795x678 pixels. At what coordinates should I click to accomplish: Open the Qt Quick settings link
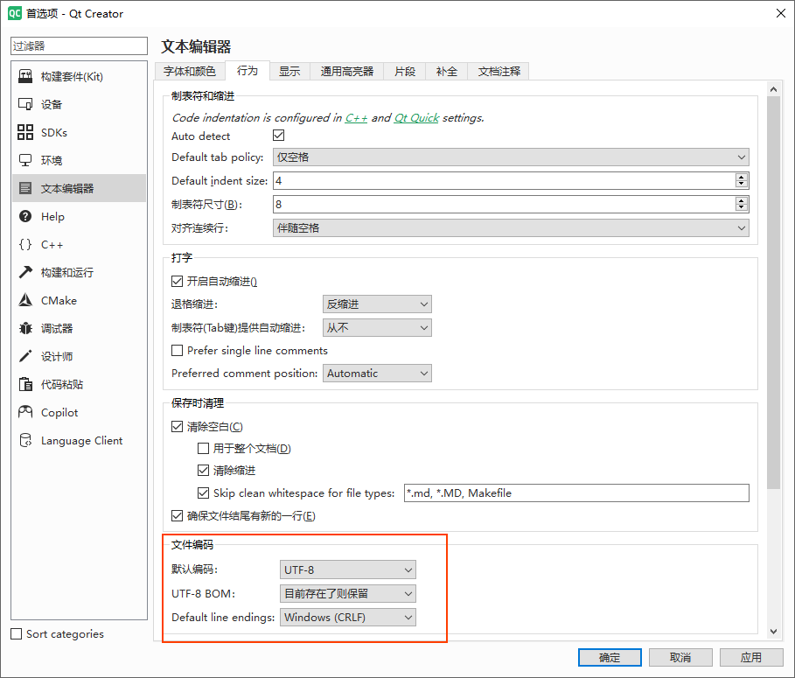click(x=416, y=117)
